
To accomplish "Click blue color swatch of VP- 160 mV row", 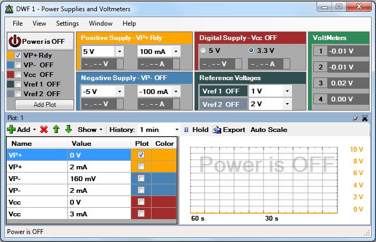I will pos(164,178).
